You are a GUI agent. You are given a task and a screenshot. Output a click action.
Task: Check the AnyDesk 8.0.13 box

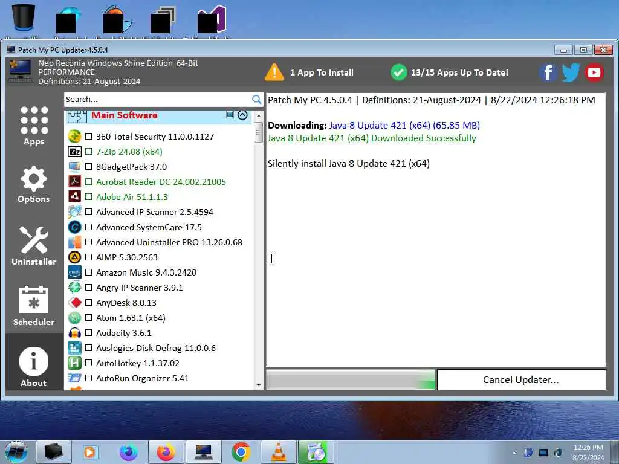tap(88, 303)
